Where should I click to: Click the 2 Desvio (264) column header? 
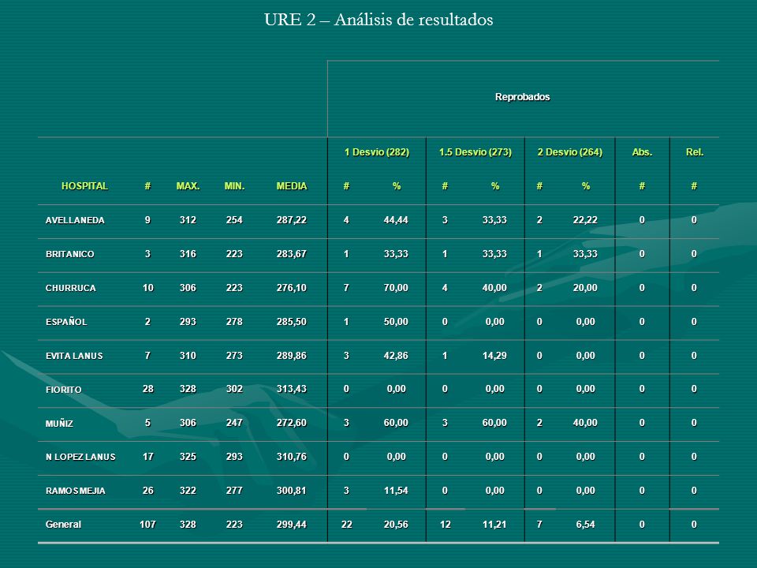click(569, 152)
